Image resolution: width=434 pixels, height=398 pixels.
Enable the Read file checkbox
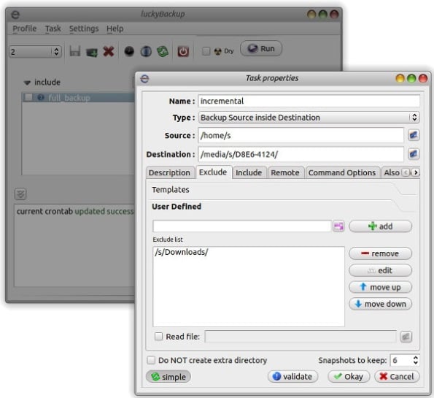coord(158,337)
